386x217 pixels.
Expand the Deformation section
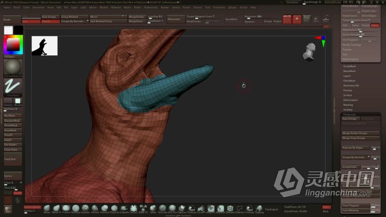[x=350, y=100]
